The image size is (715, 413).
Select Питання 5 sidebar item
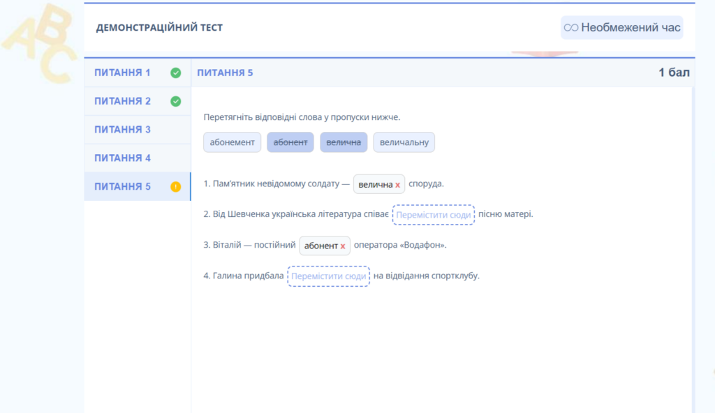click(123, 186)
